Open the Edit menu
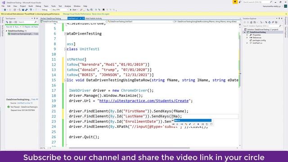 (x=9, y=6)
